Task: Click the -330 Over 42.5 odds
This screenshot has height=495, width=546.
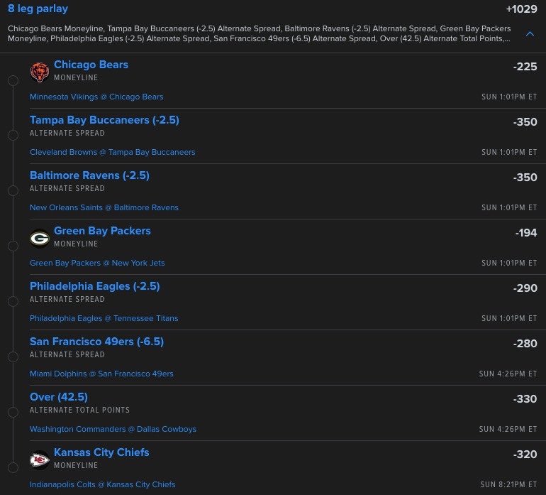Action: point(525,398)
